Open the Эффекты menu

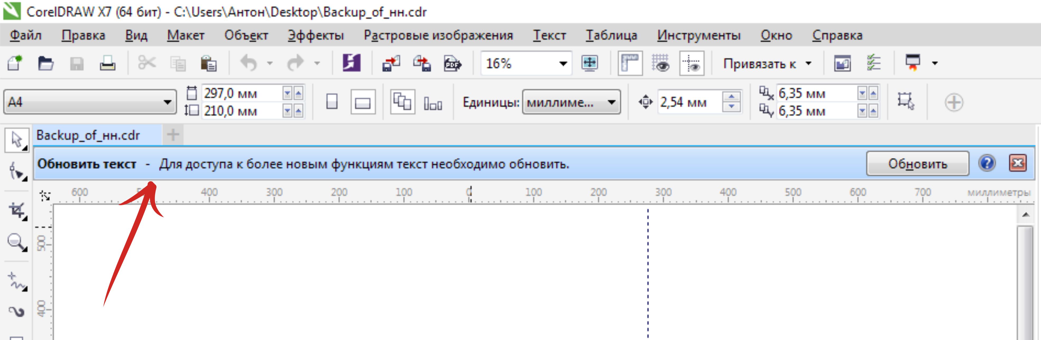point(316,35)
